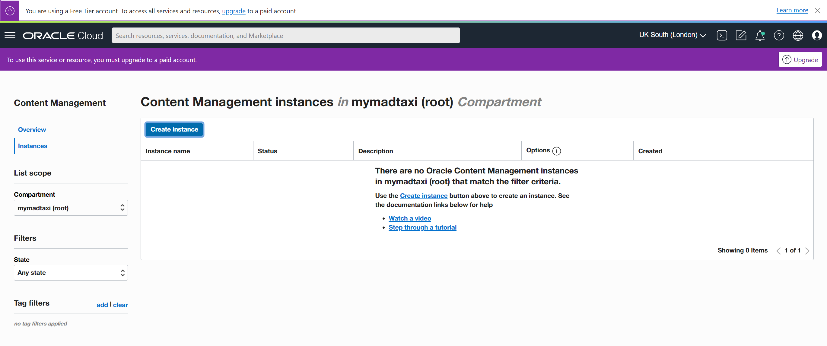Open the State filter dropdown
The width and height of the screenshot is (827, 346).
pos(71,272)
